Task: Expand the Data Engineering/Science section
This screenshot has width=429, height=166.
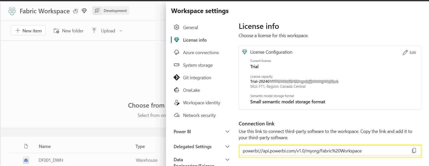Action: [x=227, y=160]
